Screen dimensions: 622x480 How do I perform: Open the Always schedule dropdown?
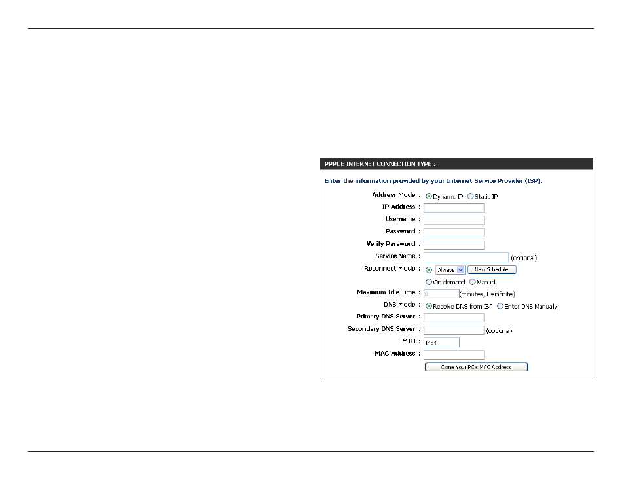450,270
